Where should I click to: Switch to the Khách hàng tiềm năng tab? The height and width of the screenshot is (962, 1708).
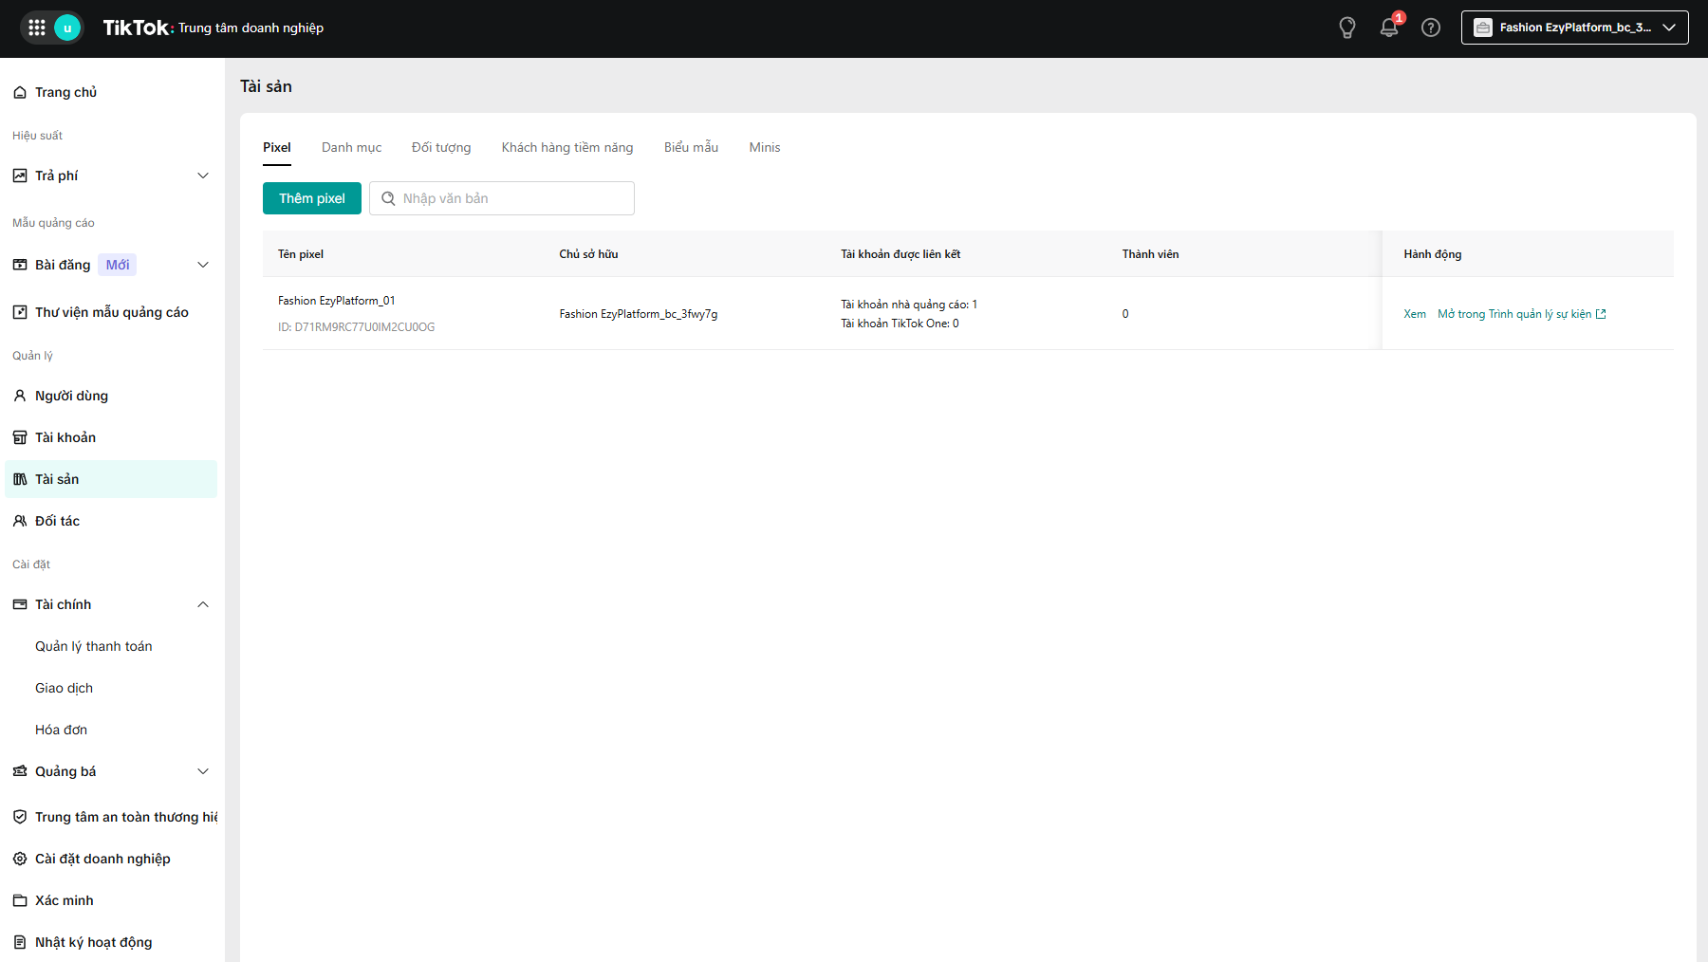(x=567, y=147)
